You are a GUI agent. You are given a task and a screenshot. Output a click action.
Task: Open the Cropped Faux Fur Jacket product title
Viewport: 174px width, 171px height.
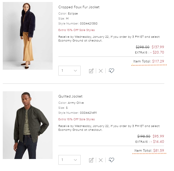tap(79, 7)
